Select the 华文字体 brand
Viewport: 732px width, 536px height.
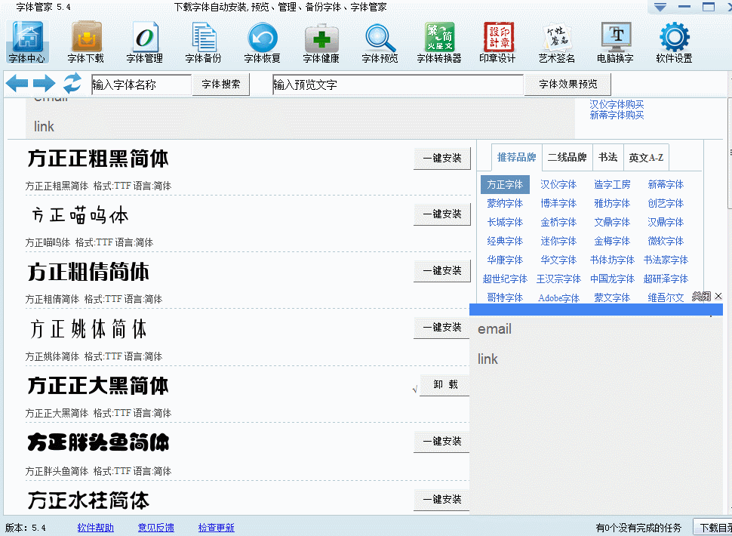click(x=558, y=260)
